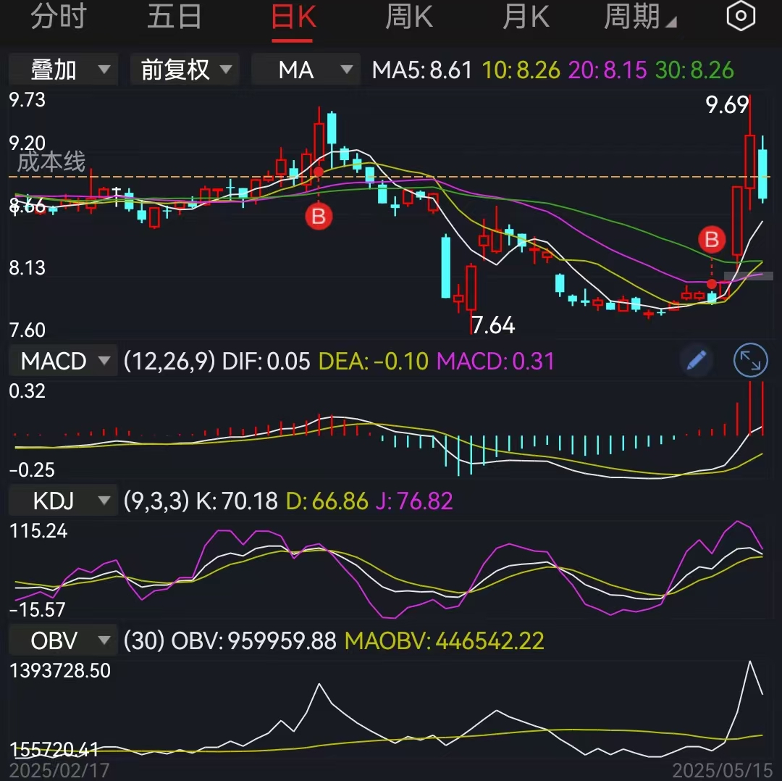This screenshot has width=782, height=781.
Task: Click the MACD fullscreen expand icon
Action: pos(750,360)
